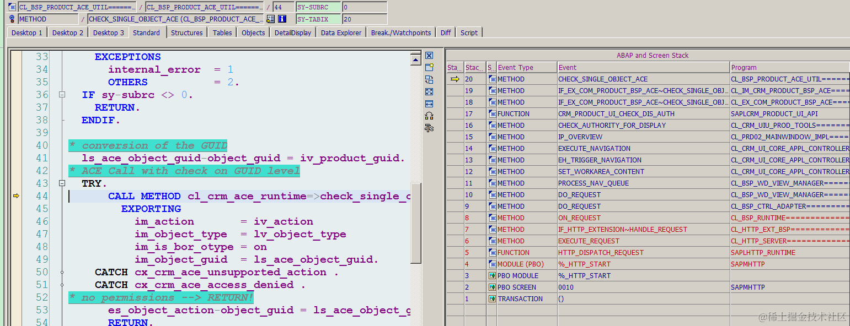Image resolution: width=850 pixels, height=326 pixels.
Task: Click the SY-TABIX variable name field
Action: coord(318,19)
